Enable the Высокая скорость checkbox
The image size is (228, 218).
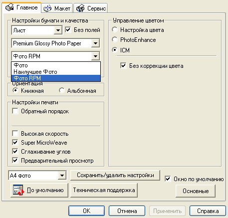[x=15, y=134]
